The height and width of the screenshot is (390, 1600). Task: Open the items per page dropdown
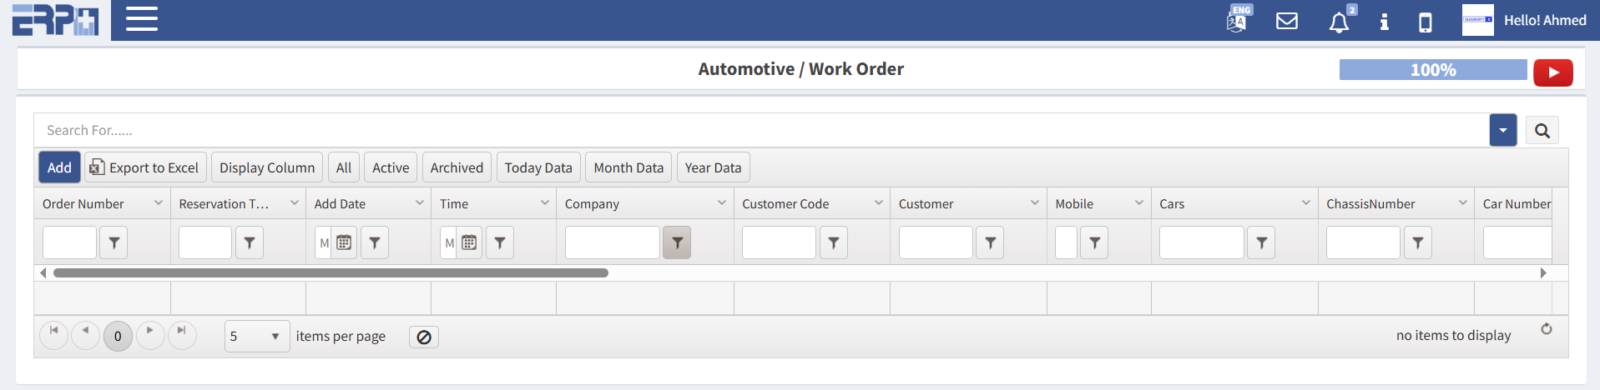click(257, 337)
